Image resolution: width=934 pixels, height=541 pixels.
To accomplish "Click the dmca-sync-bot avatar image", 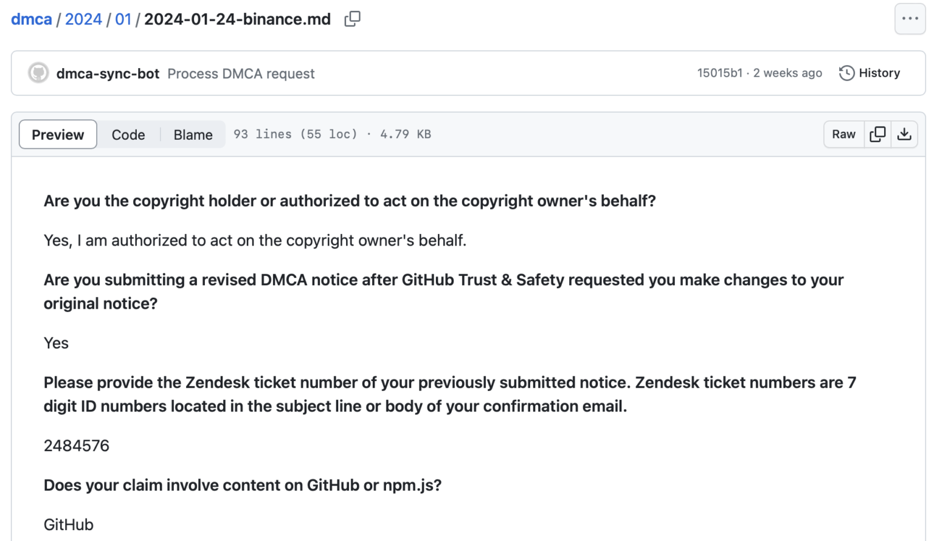I will pos(38,73).
